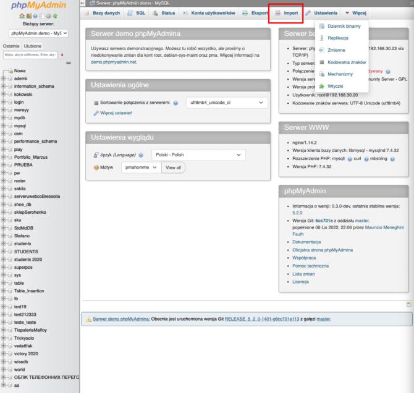The image size is (414, 393).
Task: Open the current server dropdown
Action: [38, 33]
